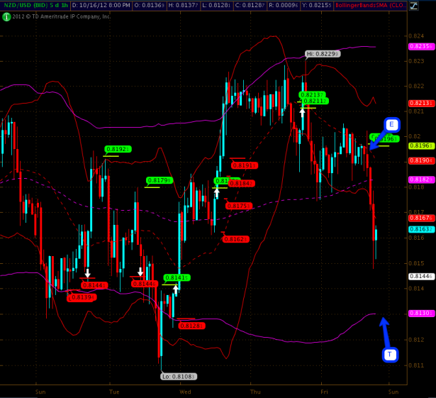Click the white down arrow above red 0.8144 near Tue

coord(87,272)
